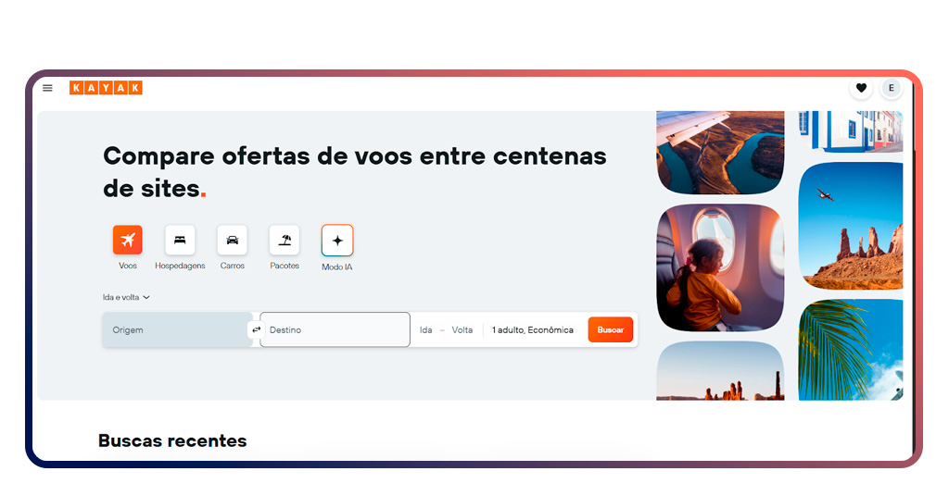The image size is (949, 496).
Task: Click the blue and white houses photo
Action: point(851,131)
